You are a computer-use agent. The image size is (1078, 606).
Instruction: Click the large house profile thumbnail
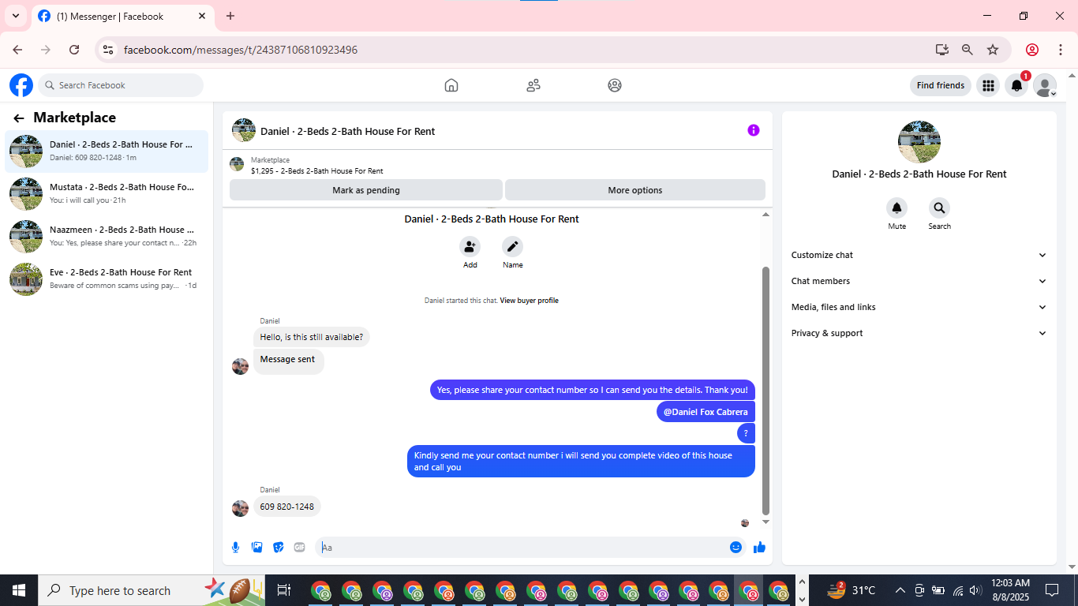(x=919, y=142)
